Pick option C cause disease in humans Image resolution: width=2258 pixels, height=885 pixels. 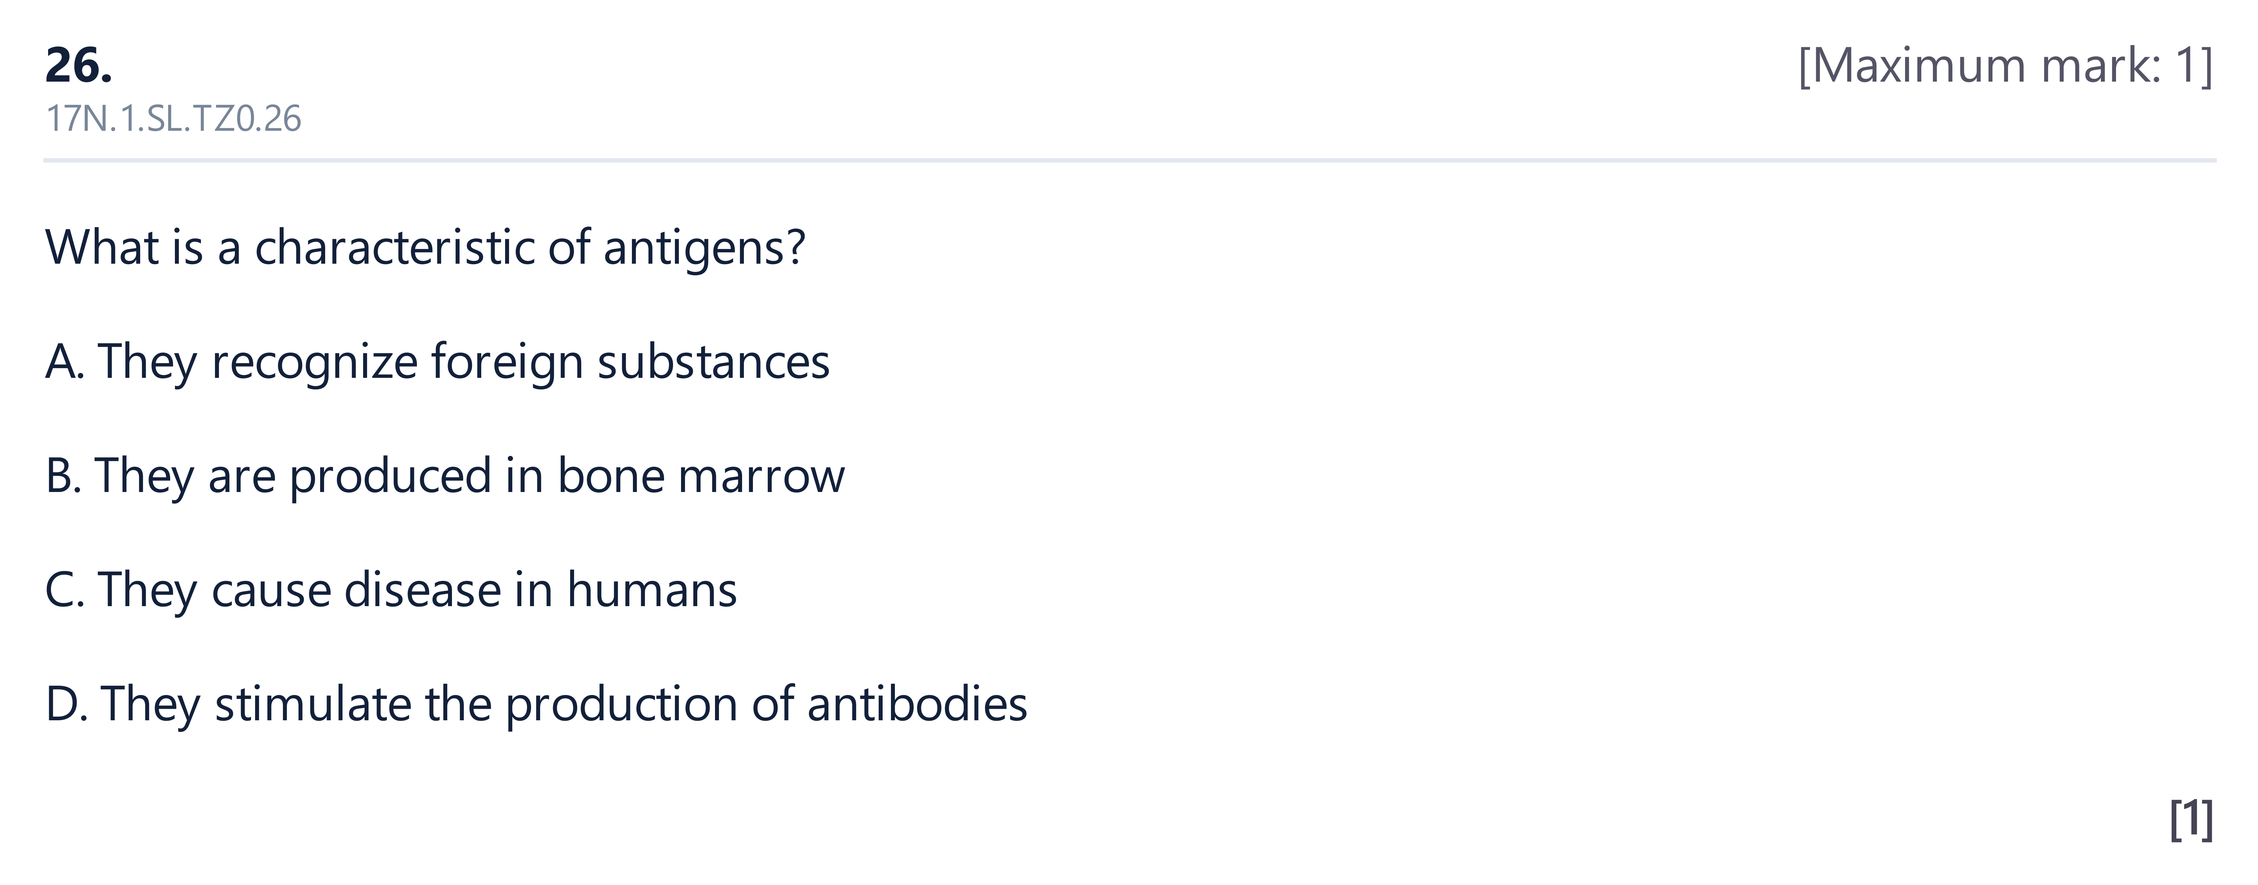click(x=391, y=590)
